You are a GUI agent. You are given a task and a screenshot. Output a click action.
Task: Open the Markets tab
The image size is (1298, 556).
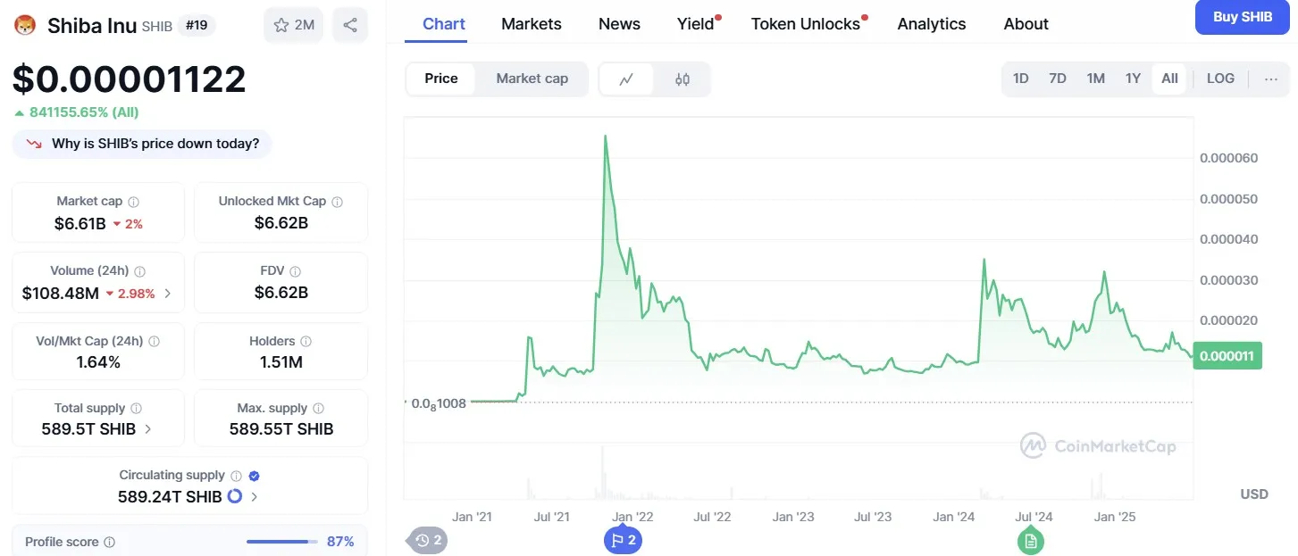click(x=532, y=23)
